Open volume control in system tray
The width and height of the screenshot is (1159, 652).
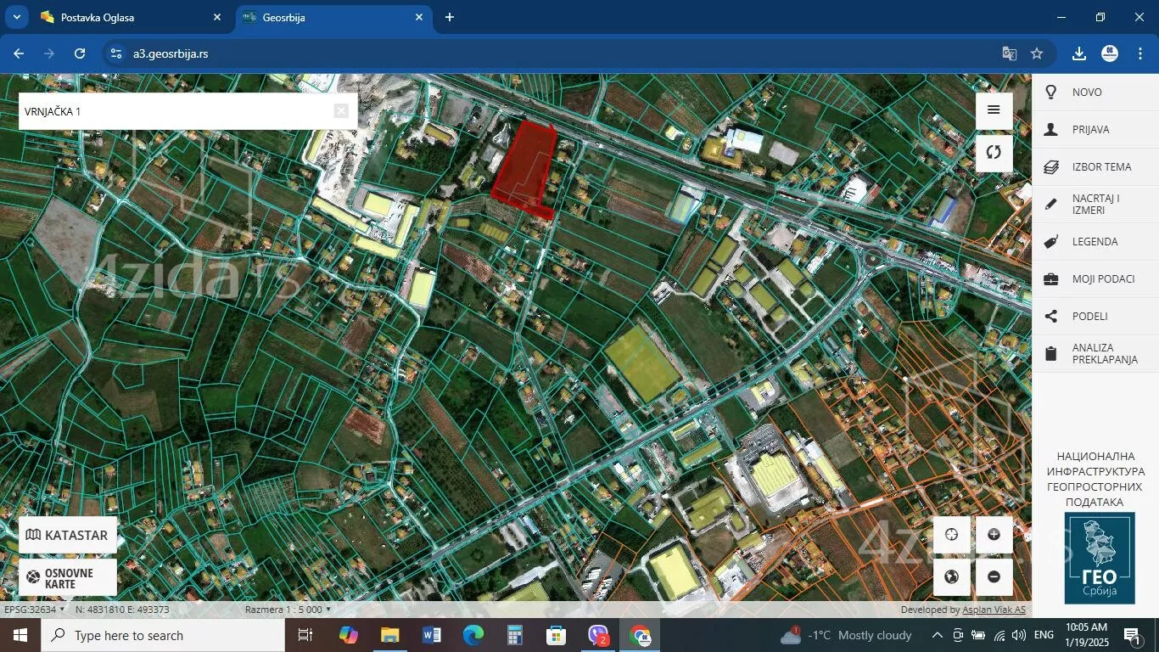pyautogui.click(x=1018, y=635)
